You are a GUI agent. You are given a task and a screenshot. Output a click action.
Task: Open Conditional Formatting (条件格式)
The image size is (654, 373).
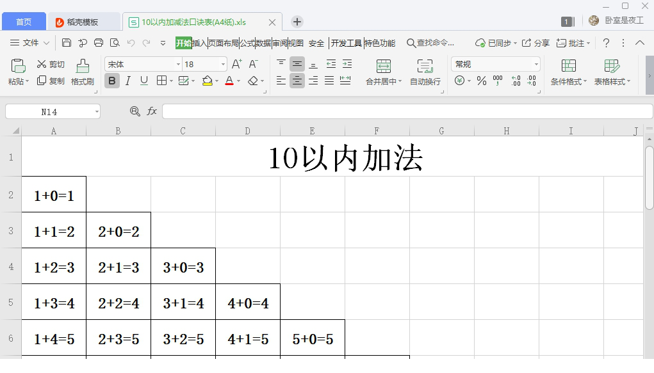click(x=569, y=72)
